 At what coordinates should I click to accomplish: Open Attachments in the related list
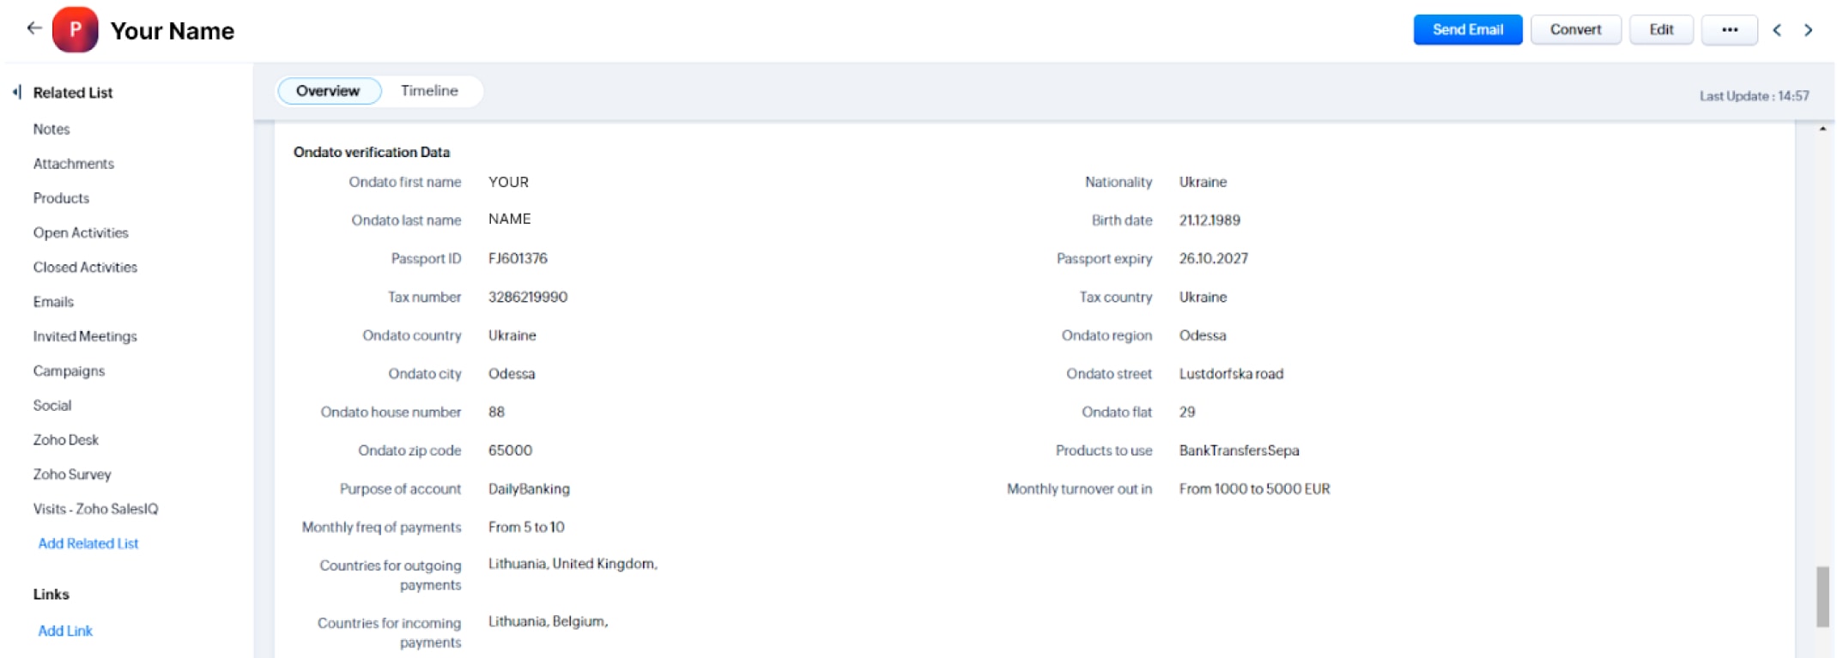(74, 164)
